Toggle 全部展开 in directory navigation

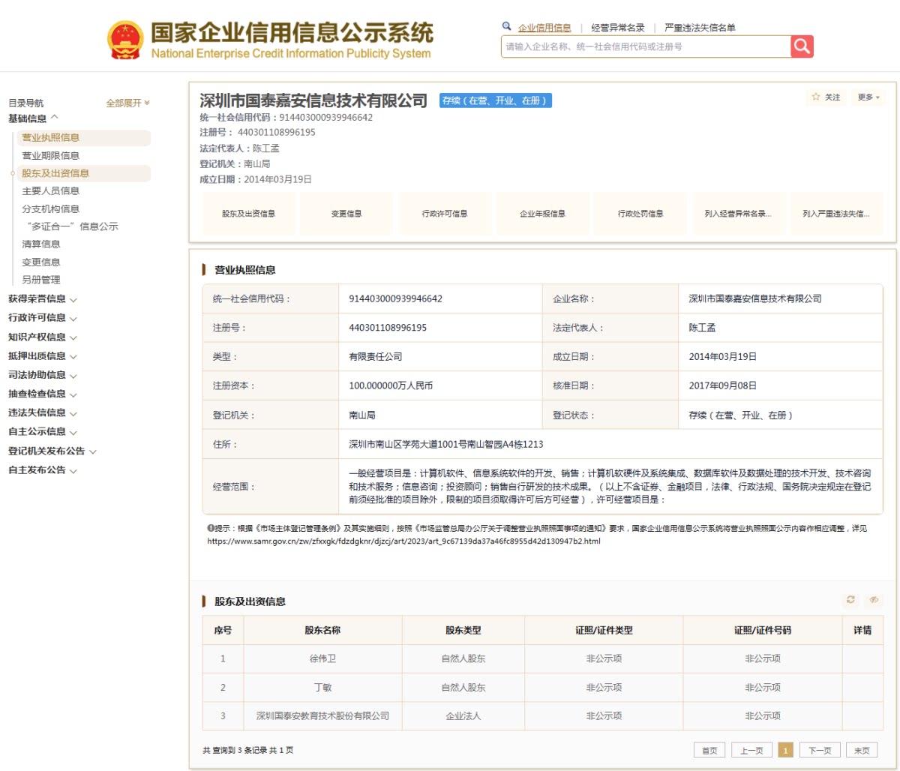127,103
